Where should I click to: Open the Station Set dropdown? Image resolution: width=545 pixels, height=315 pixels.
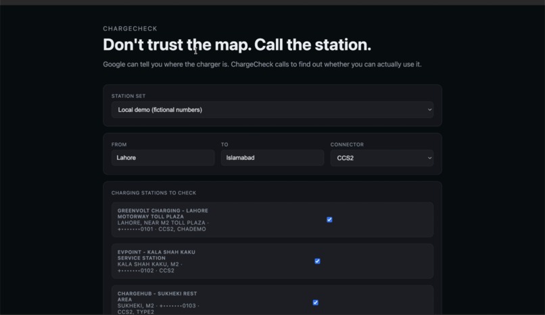point(272,110)
